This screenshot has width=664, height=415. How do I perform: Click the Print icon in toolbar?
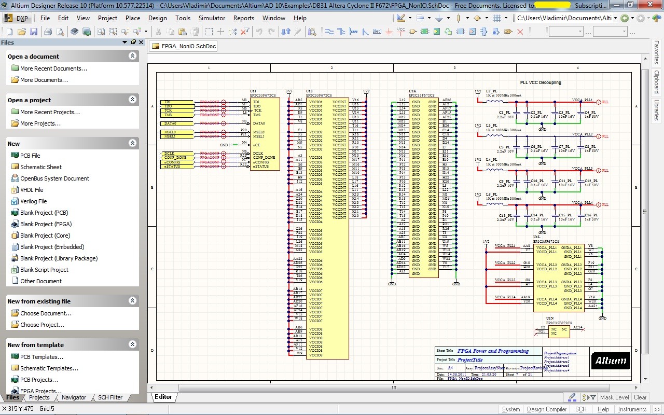click(48, 32)
